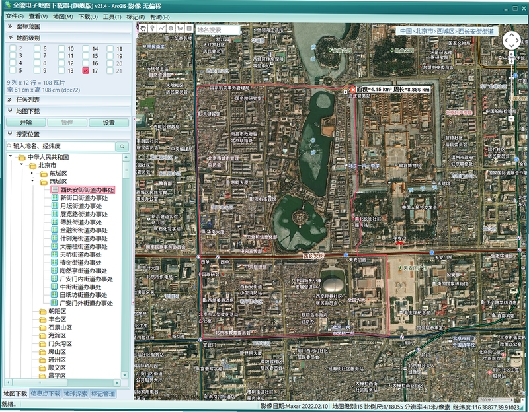Click the map zoom level slider handle
Screen dimensions: 529x412
511,78
